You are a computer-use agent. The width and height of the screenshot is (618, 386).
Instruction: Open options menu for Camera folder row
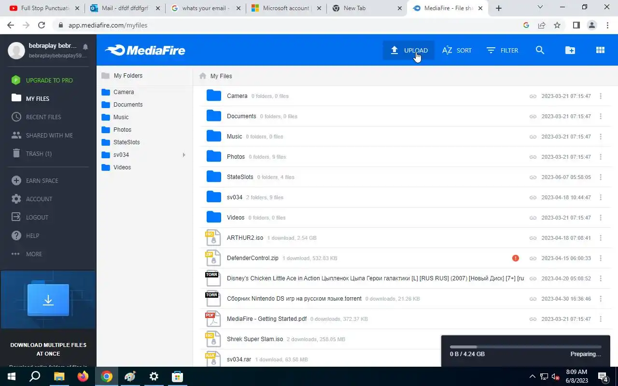tap(601, 96)
